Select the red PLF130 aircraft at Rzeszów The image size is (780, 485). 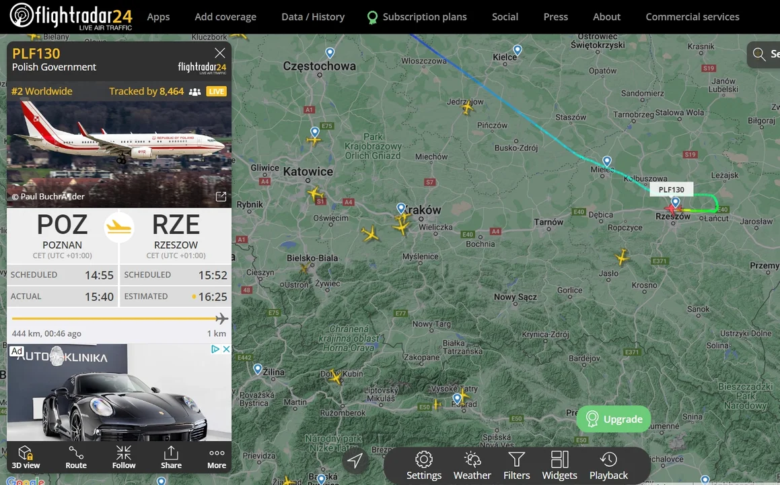click(x=672, y=209)
